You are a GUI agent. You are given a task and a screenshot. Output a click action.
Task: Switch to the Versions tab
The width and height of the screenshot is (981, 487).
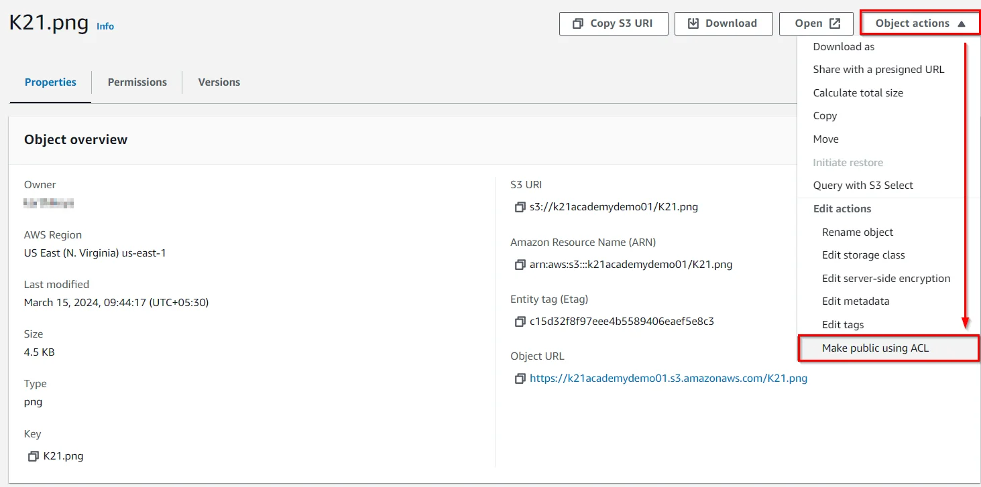tap(219, 82)
